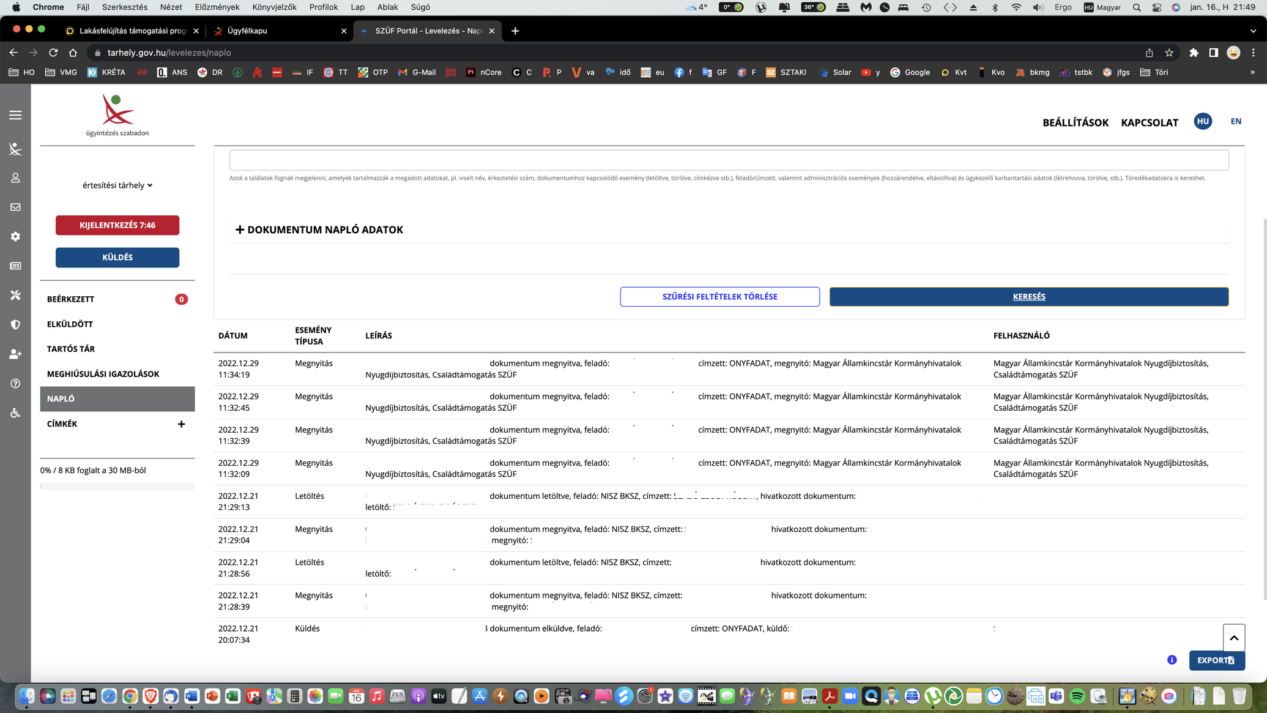Screen dimensions: 1267x713
Task: Expand the Dokumentum napló adatok section
Action: (x=319, y=230)
